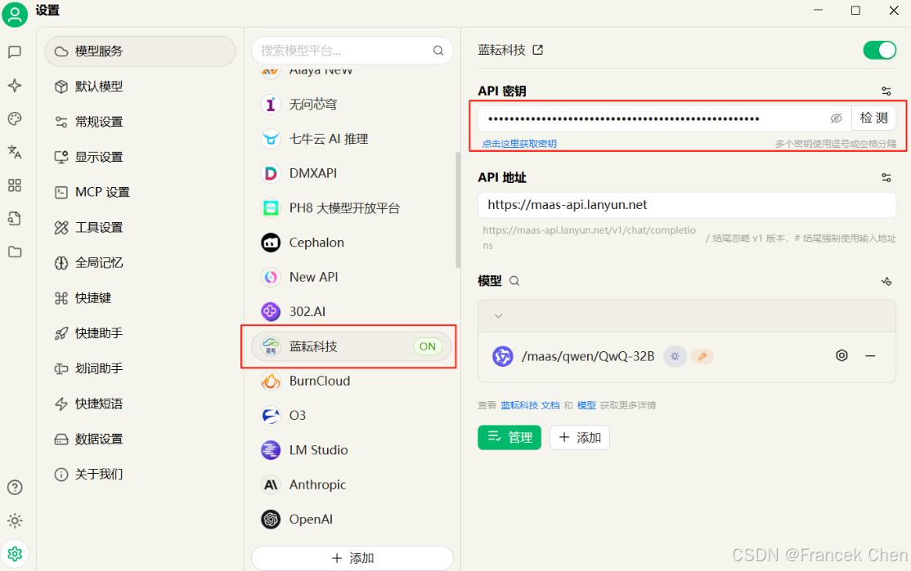The image size is (911, 571).
Task: Remove the QwQ-32B model with minus icon
Action: pyautogui.click(x=870, y=355)
